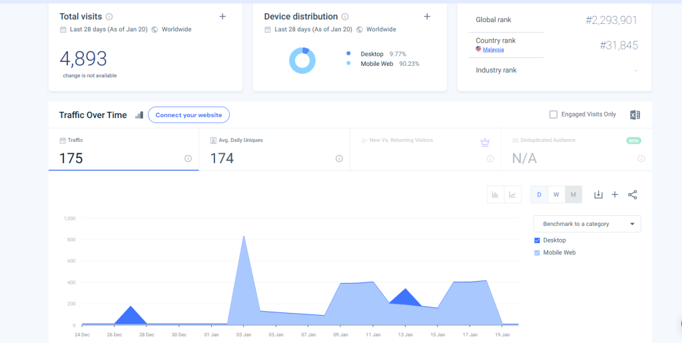Uncheck the Mobile Web series checkbox
The width and height of the screenshot is (682, 343).
537,252
